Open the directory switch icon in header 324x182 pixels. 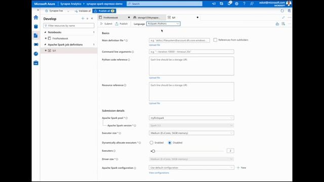(222, 4)
